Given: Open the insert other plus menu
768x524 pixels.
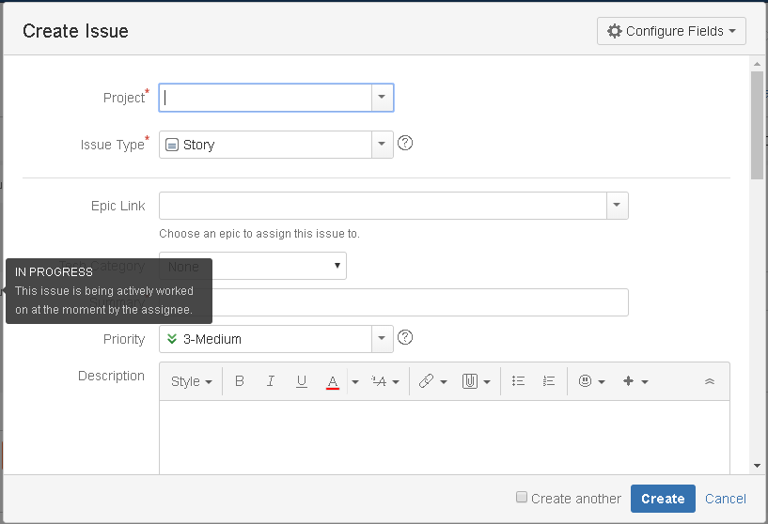Looking at the screenshot, I should 635,381.
